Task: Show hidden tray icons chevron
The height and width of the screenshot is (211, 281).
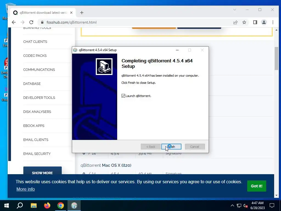Action: point(232,206)
